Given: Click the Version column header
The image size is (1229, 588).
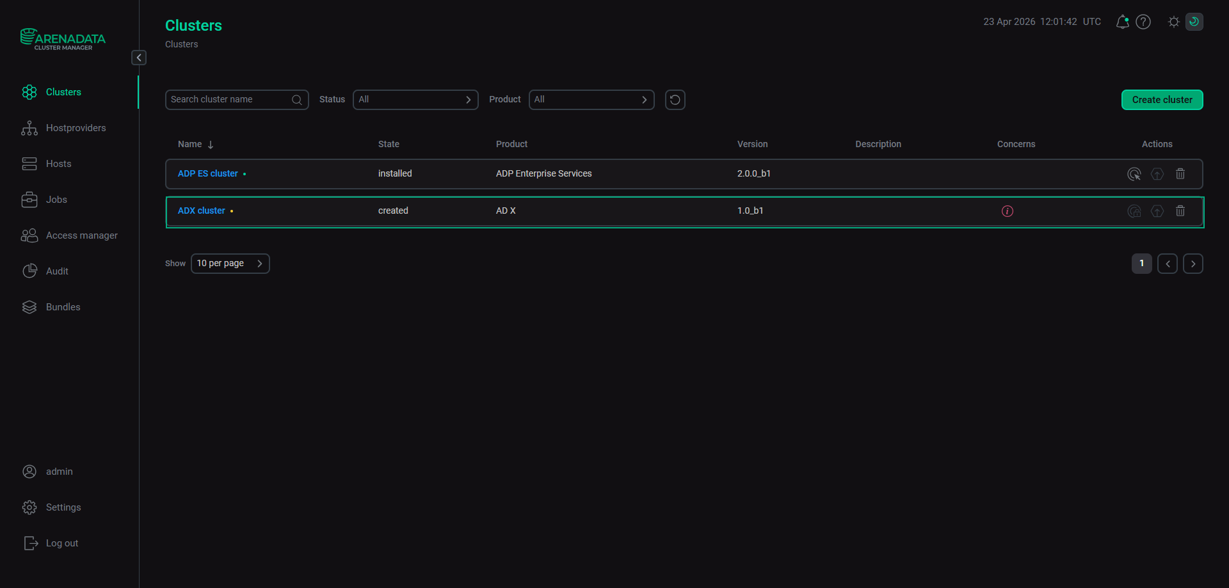Looking at the screenshot, I should [753, 145].
